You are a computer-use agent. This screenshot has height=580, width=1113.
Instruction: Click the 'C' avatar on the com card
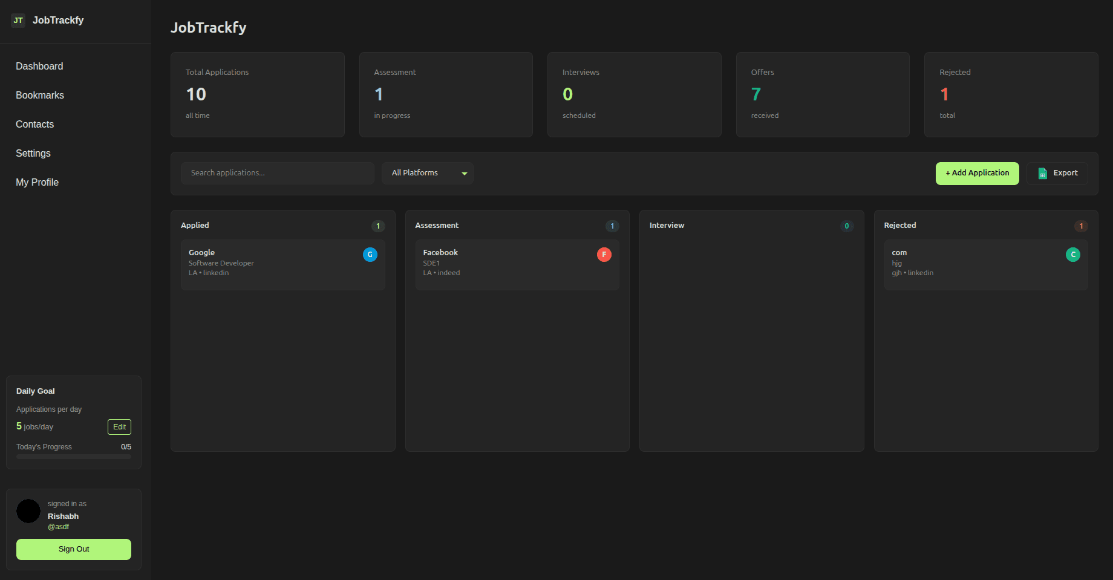[x=1073, y=254]
